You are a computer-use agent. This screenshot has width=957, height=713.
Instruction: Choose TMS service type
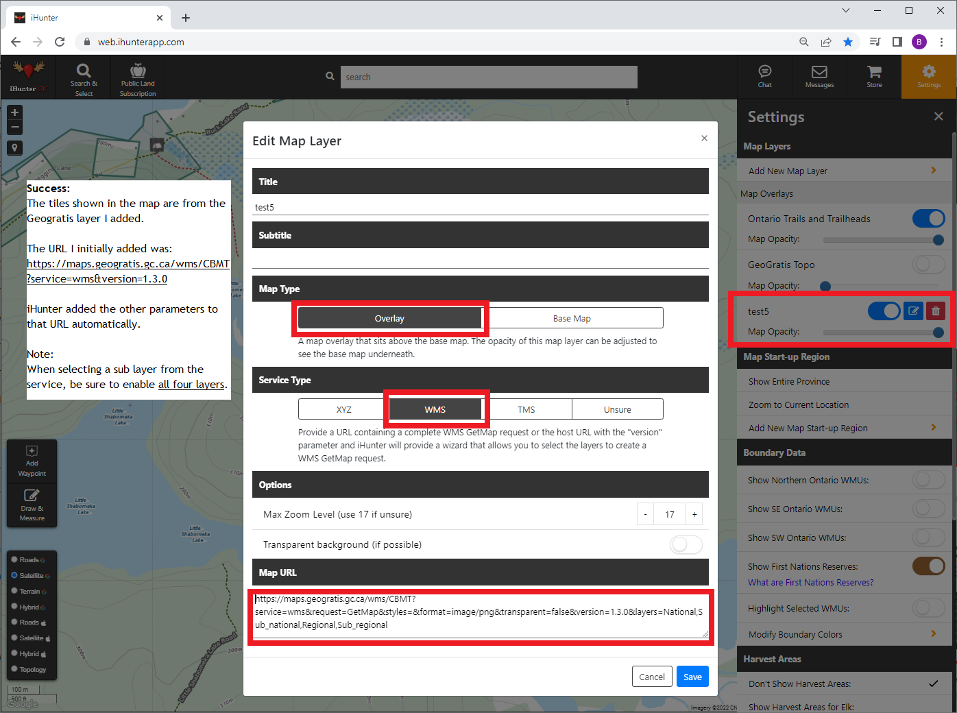[526, 409]
